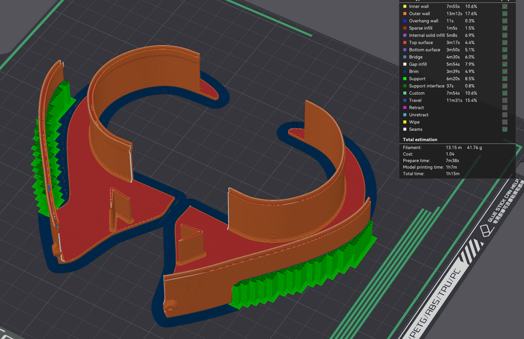Image resolution: width=524 pixels, height=339 pixels.
Task: Click the bright green Support swatch
Action: [x=405, y=79]
